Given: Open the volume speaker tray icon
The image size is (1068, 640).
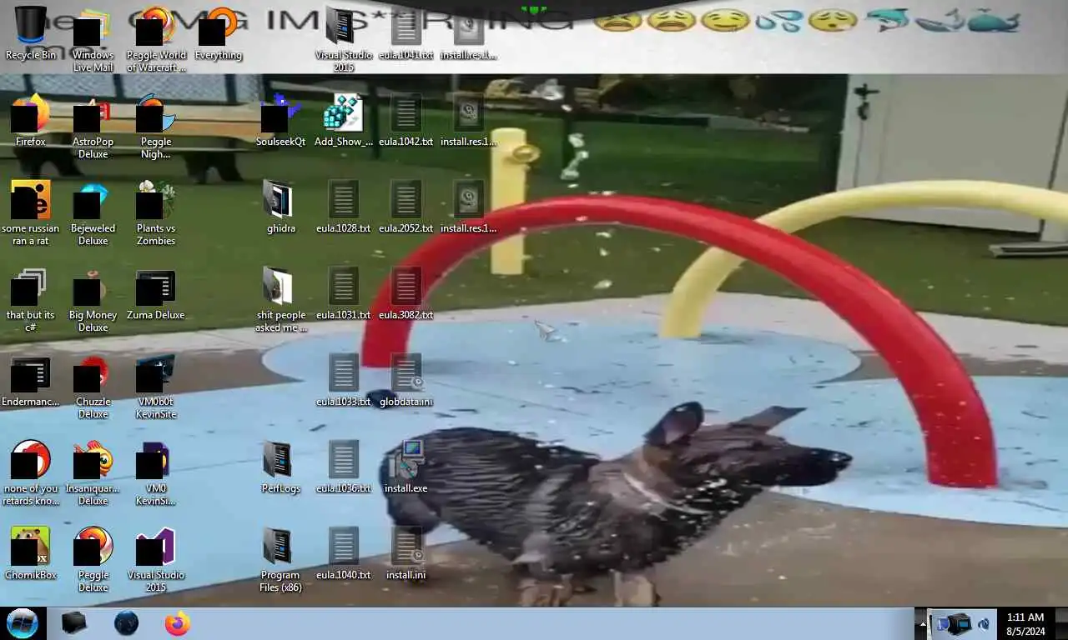Looking at the screenshot, I should [985, 623].
